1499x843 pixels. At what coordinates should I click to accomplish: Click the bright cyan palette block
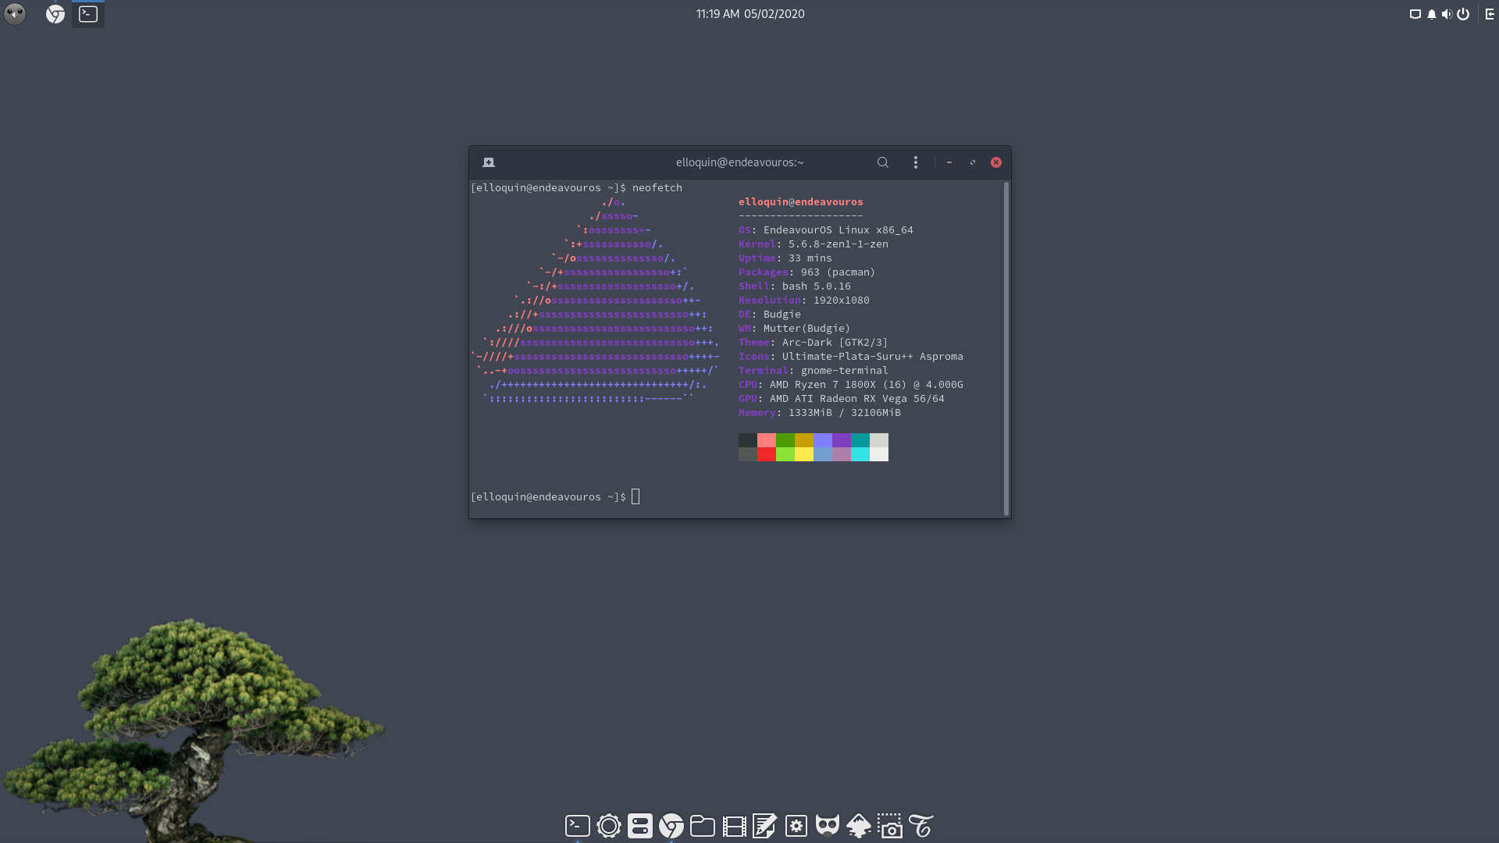[860, 454]
